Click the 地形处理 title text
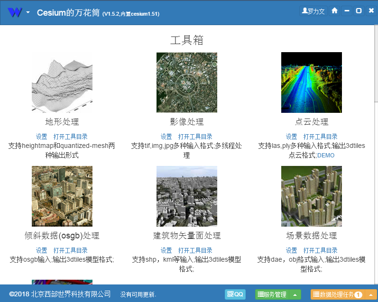Viewport: 378px width, 302px height. [62, 122]
